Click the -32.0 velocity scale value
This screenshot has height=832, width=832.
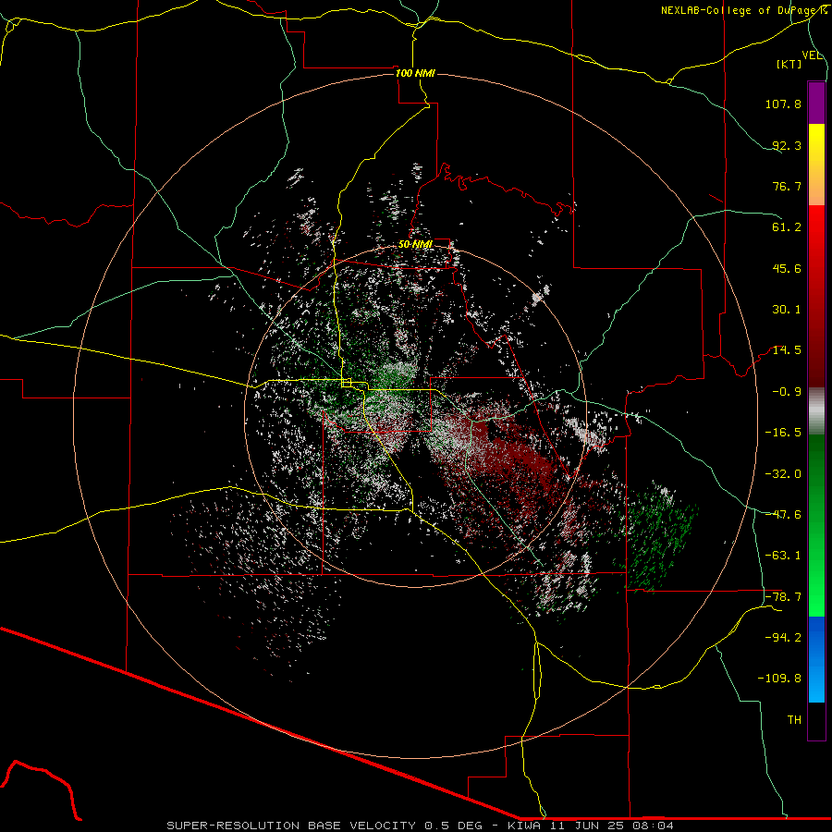783,474
